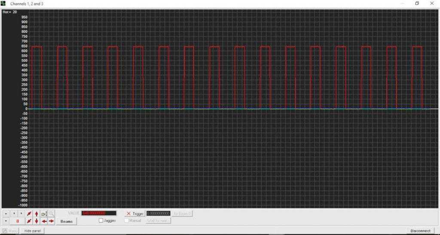Click the diagonal down-left red arrow icon
440x235 pixels.
pos(29,221)
